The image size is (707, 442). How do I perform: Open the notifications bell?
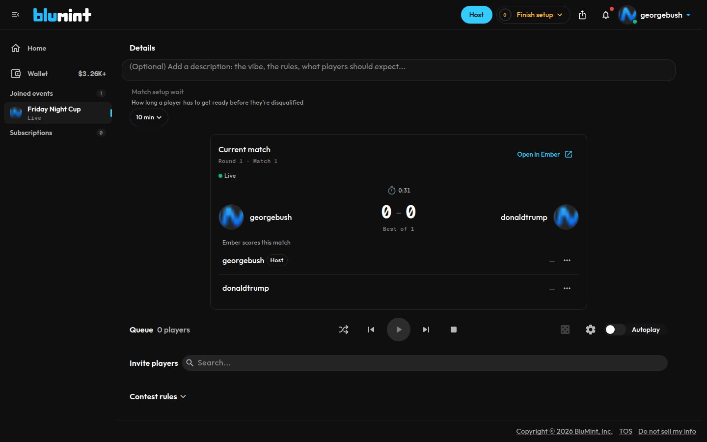(x=606, y=15)
